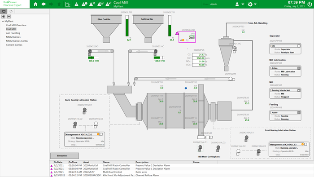Image resolution: width=314 pixels, height=177 pixels.
Task: Go up one level with up arrow
Action: pos(59,4)
